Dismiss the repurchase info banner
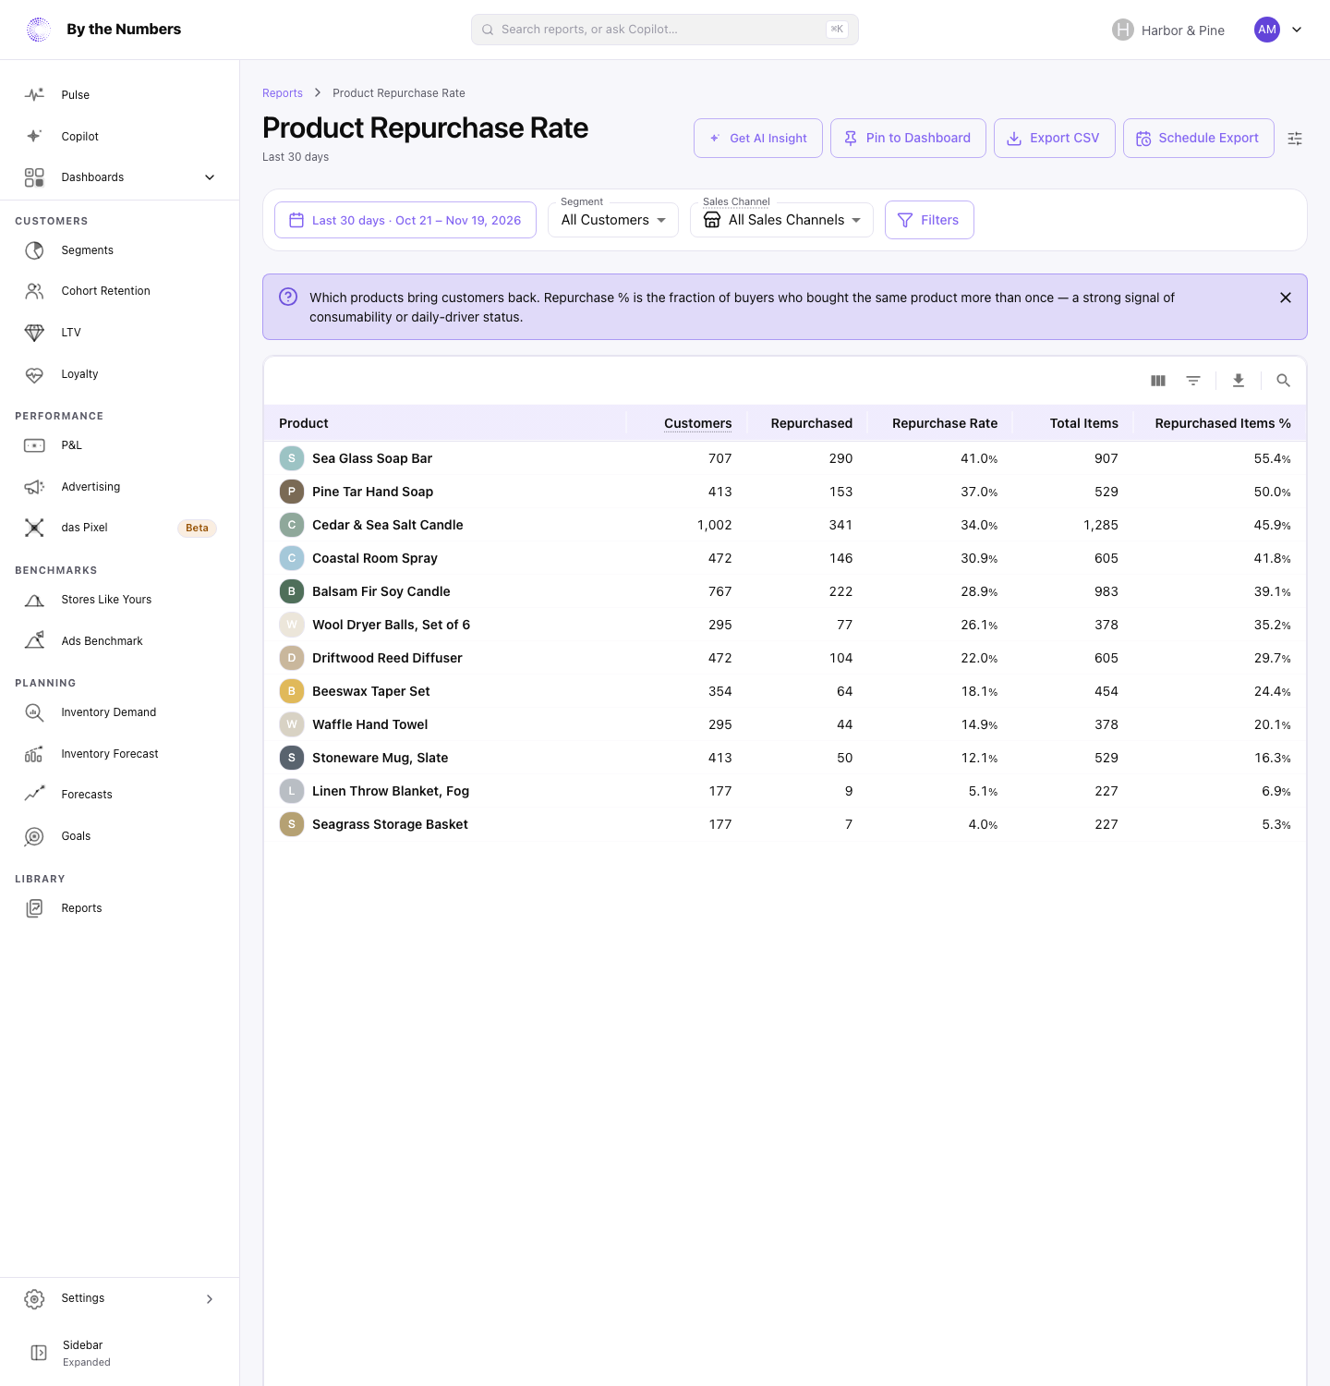 coord(1286,298)
